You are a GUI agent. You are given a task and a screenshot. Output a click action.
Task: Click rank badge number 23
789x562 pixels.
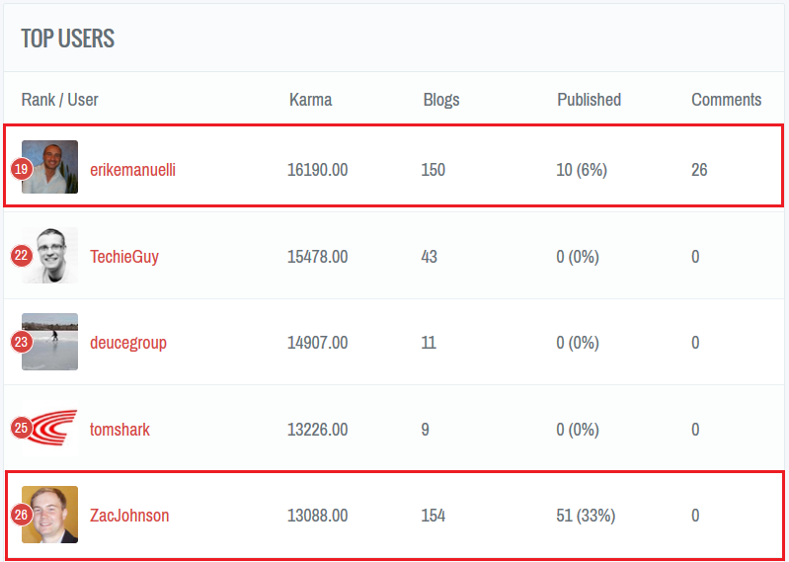[22, 342]
